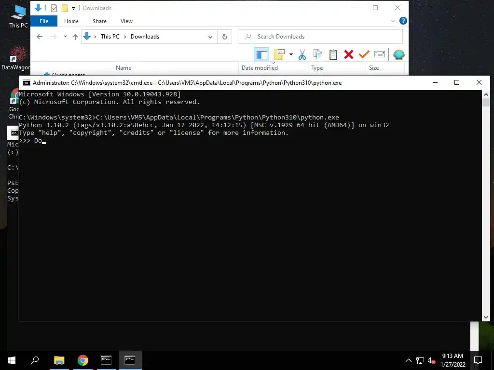Expand the ribbon chevron in Explorer

[393, 21]
